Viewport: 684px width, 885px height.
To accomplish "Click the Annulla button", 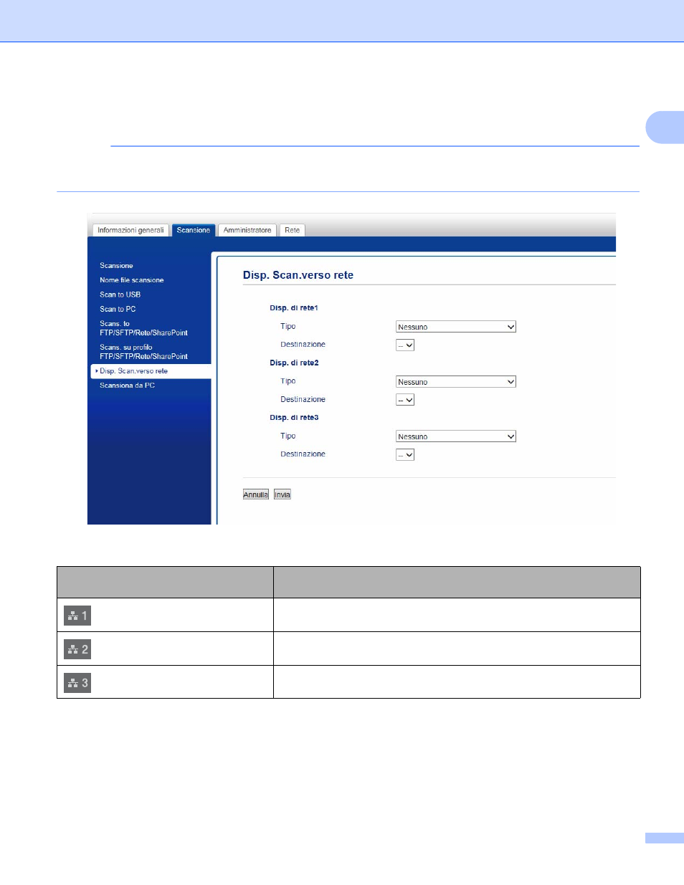I will (x=256, y=494).
